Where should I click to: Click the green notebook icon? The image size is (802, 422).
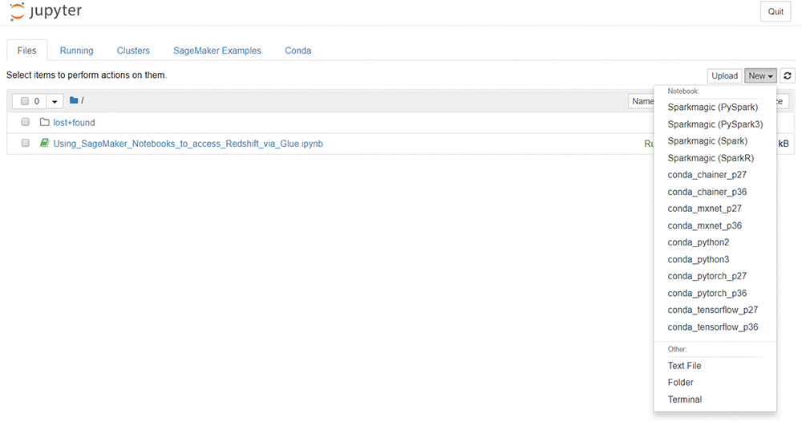44,144
